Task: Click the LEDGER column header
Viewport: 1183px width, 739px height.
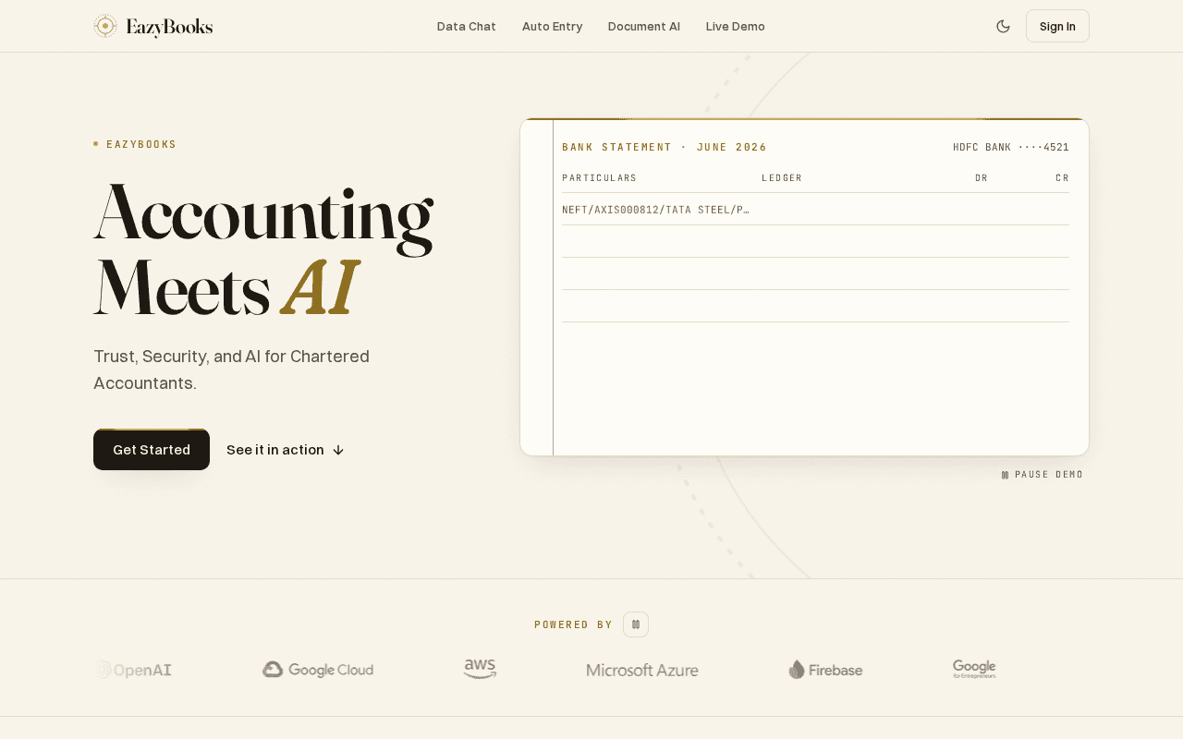Action: (x=782, y=177)
